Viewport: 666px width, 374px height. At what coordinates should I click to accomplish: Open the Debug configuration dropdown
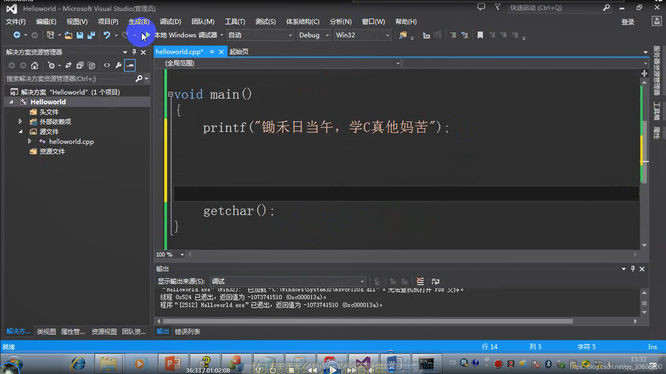click(328, 35)
